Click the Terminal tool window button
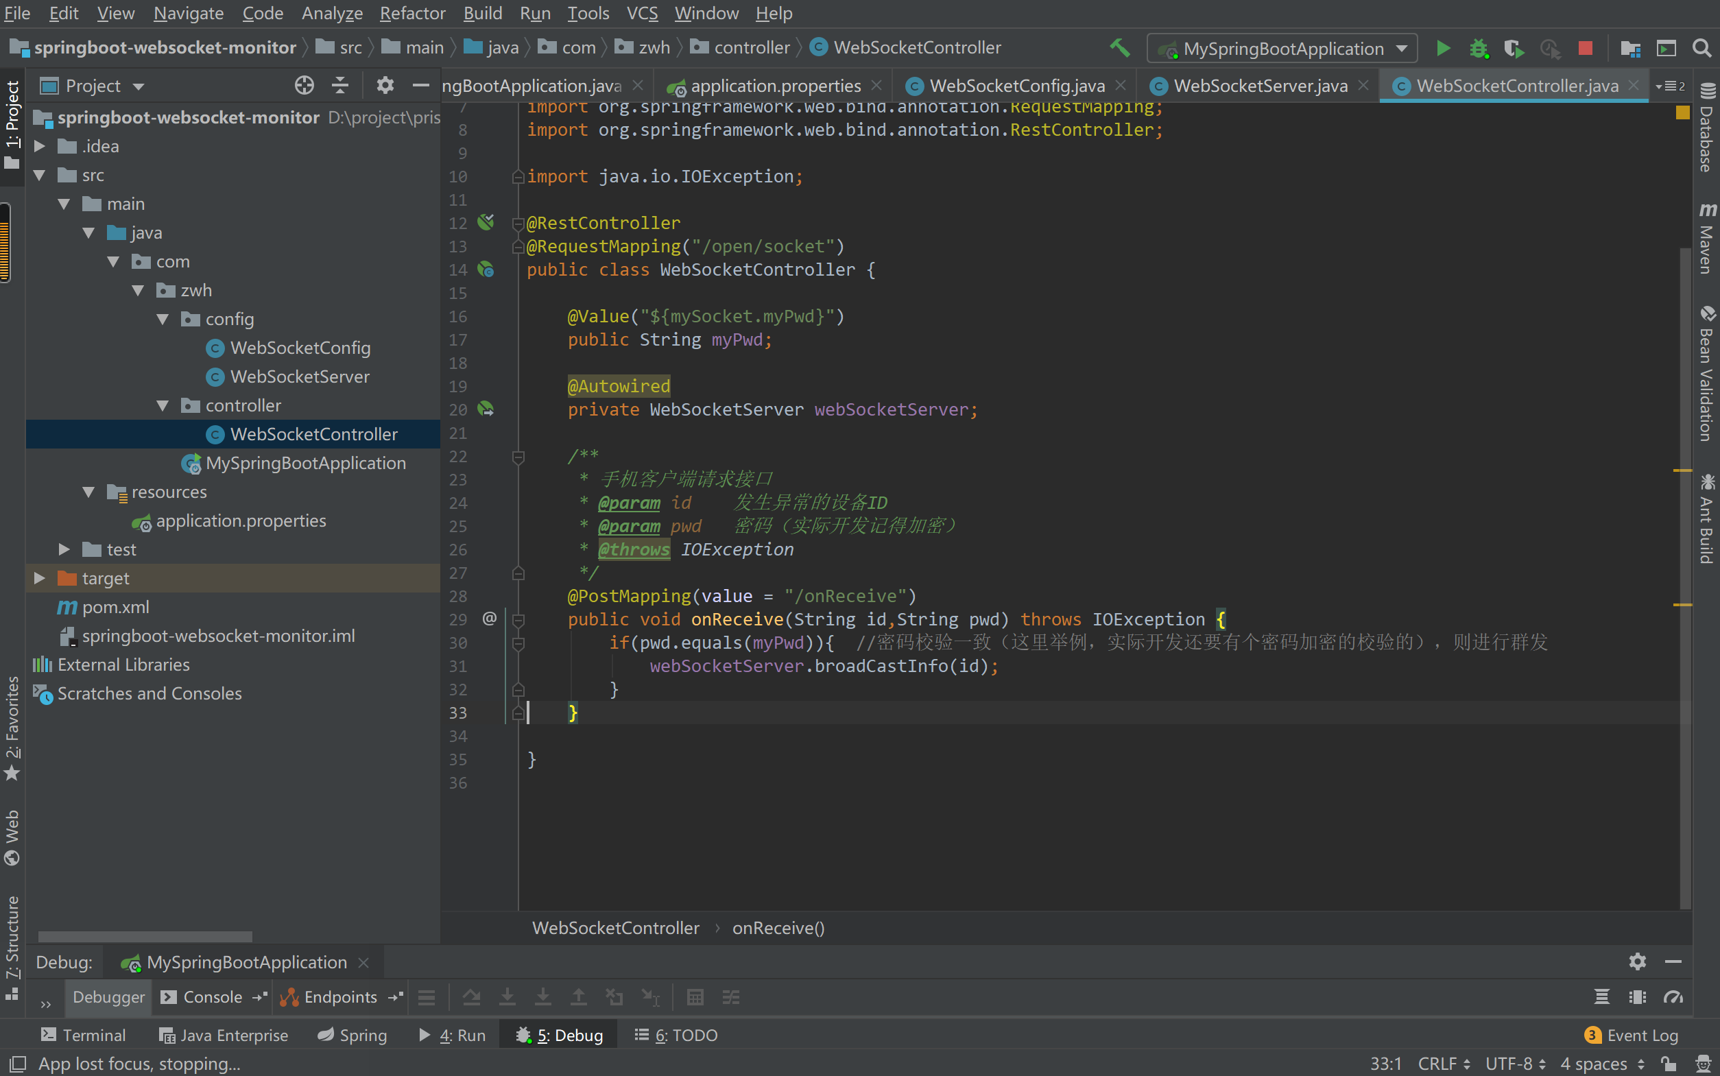The height and width of the screenshot is (1076, 1720). click(83, 1036)
